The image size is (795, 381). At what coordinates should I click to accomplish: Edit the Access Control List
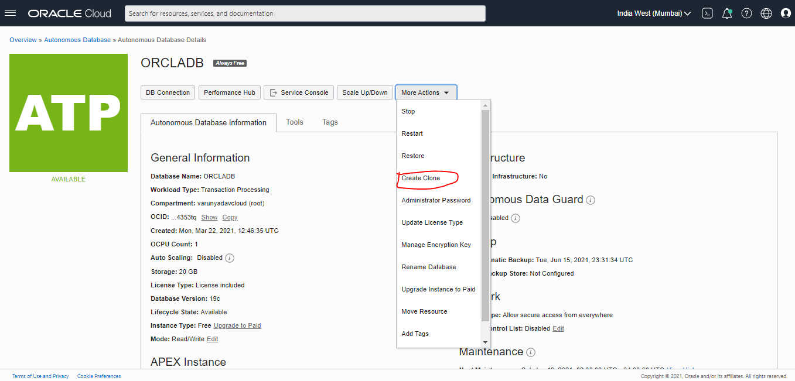click(558, 328)
